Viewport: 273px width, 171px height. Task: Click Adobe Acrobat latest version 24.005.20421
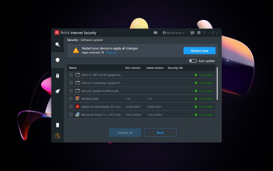tap(154, 107)
